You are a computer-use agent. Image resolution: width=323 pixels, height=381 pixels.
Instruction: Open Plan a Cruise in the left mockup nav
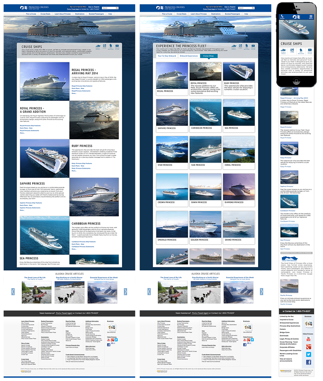(x=31, y=14)
